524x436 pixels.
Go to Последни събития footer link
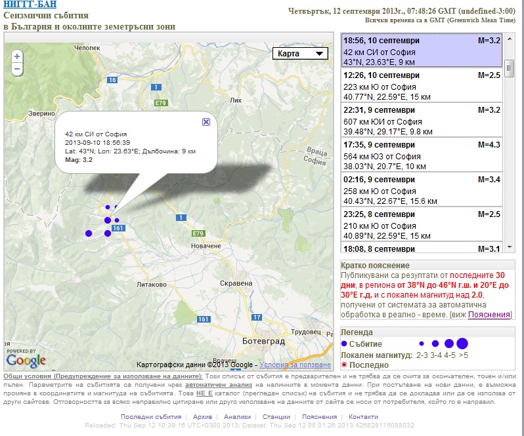pos(151,416)
